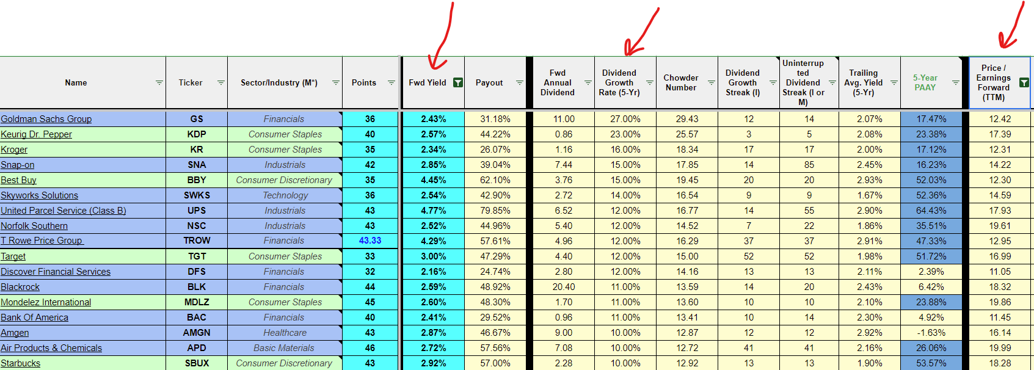
Task: Open the Discover Financial Services link
Action: tap(56, 272)
